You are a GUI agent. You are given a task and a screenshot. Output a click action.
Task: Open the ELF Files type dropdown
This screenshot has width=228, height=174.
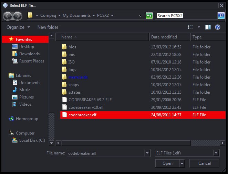coord(216,153)
